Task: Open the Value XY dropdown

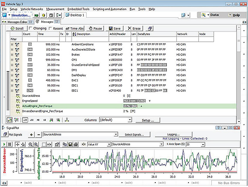Action: pos(109,144)
